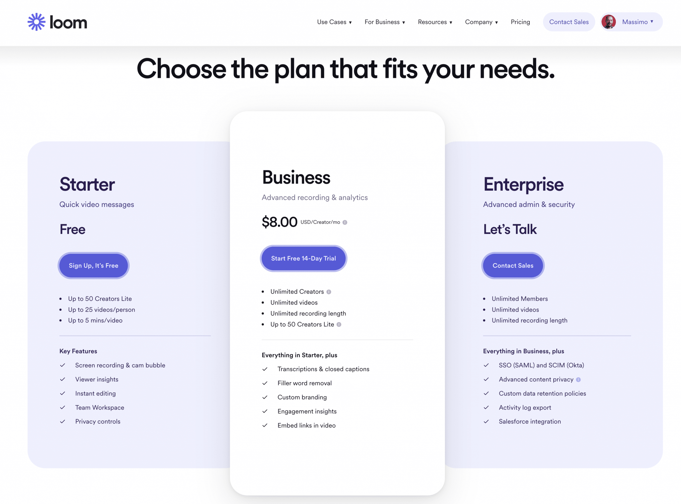The image size is (681, 504).
Task: Start the Free 14-Day Trial
Action: point(304,258)
